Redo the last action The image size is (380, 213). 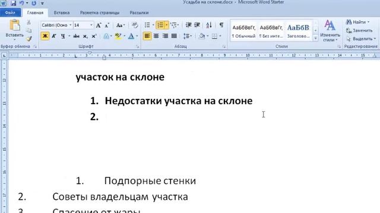(x=34, y=3)
